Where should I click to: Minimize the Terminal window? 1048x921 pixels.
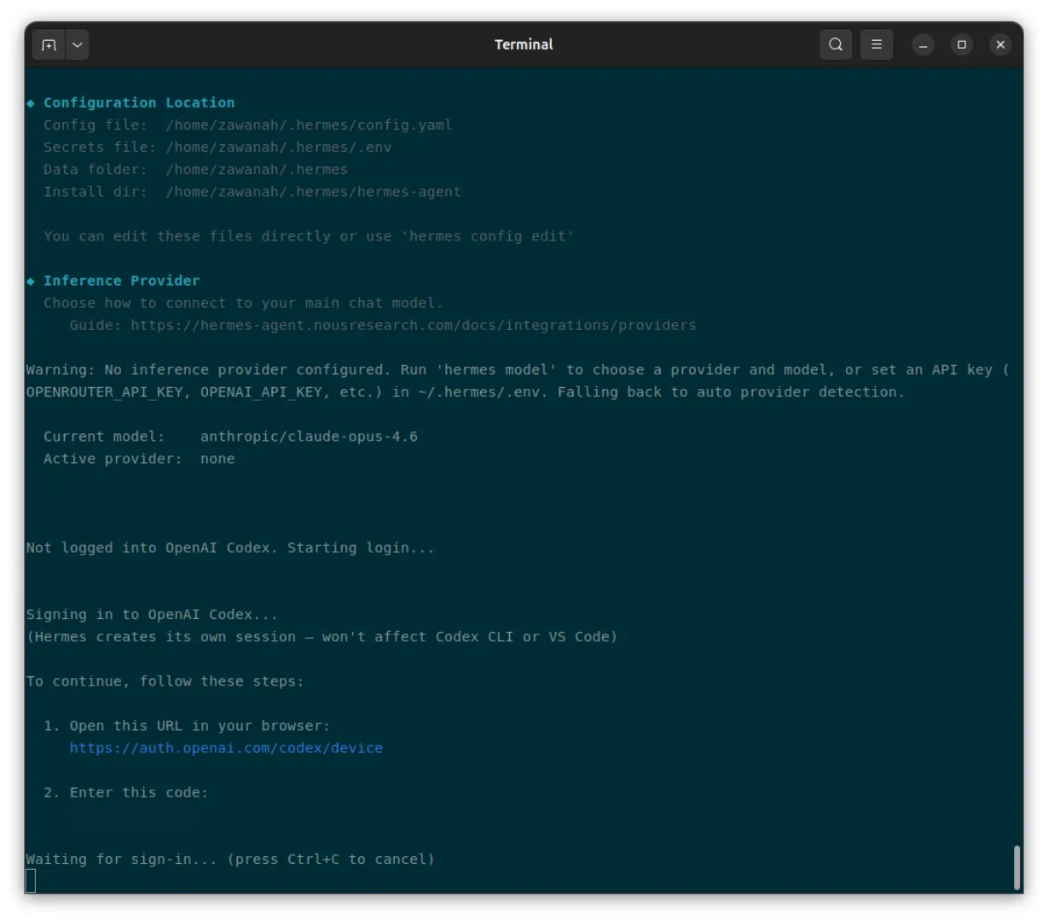click(x=923, y=44)
